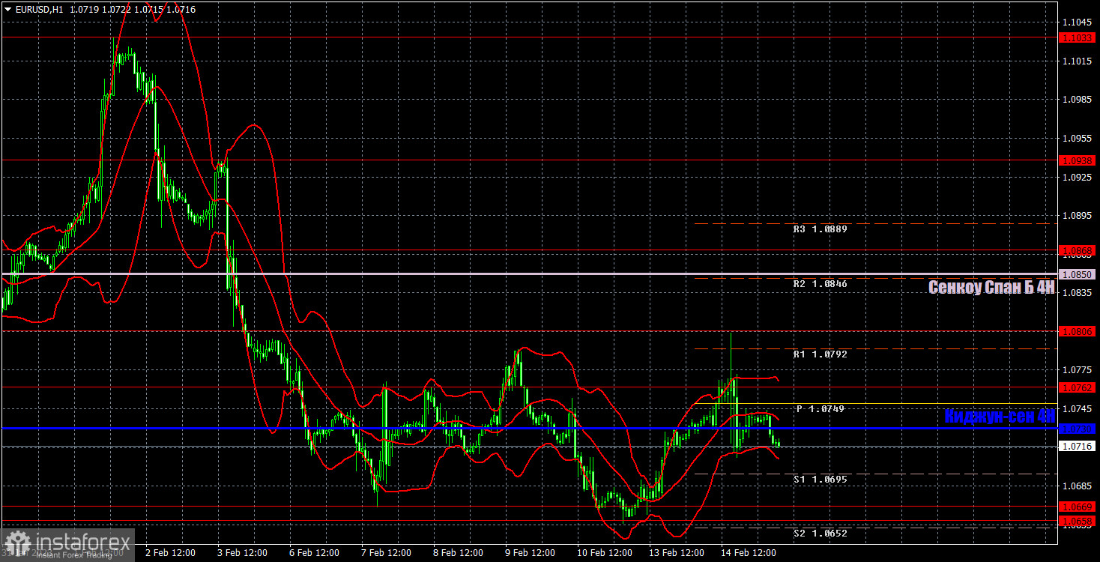Click the red 1.0868 price level tag
The image size is (1100, 562).
tap(1078, 250)
